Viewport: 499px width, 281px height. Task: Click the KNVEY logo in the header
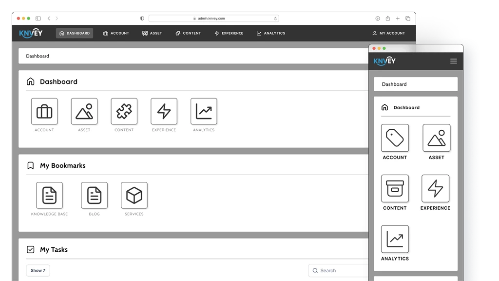pos(30,33)
